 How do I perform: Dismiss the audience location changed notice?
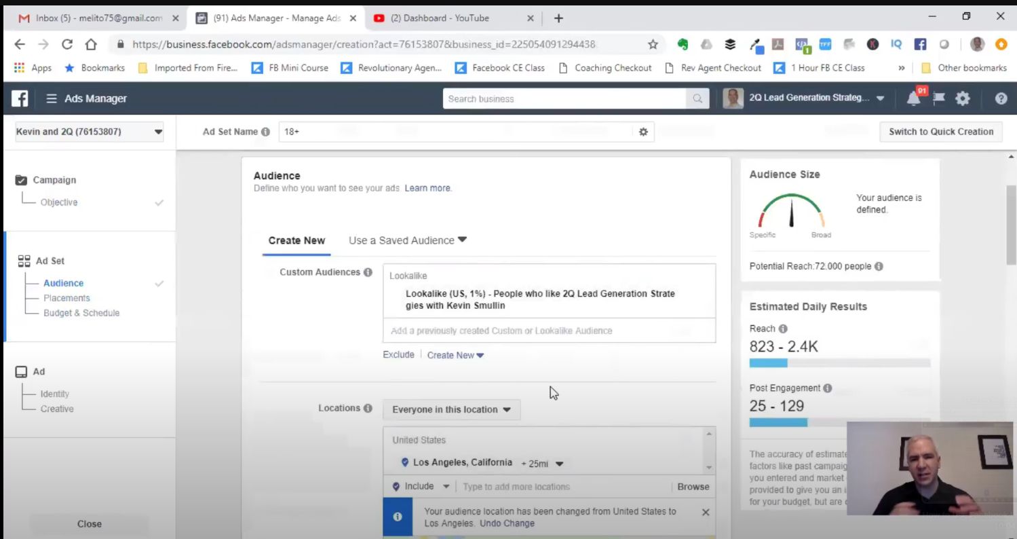point(706,513)
